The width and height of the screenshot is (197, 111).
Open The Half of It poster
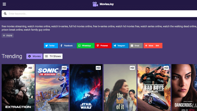click(x=120, y=88)
